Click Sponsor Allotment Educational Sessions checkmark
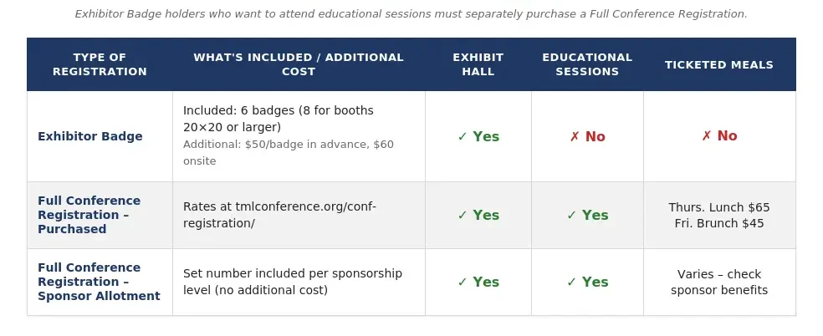 (x=587, y=282)
